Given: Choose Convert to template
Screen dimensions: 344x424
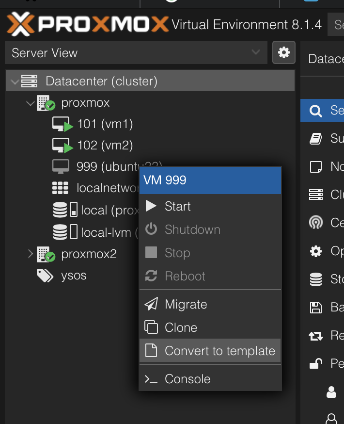Looking at the screenshot, I should tap(210, 350).
